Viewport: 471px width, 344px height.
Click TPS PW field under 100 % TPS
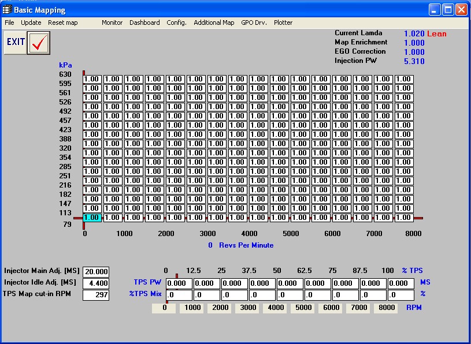pyautogui.click(x=400, y=283)
